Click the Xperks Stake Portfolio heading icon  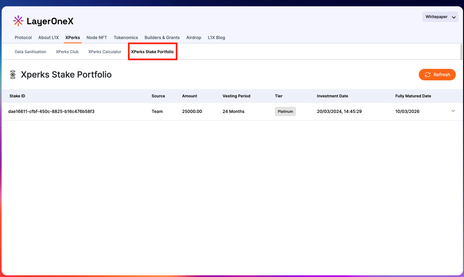[13, 74]
